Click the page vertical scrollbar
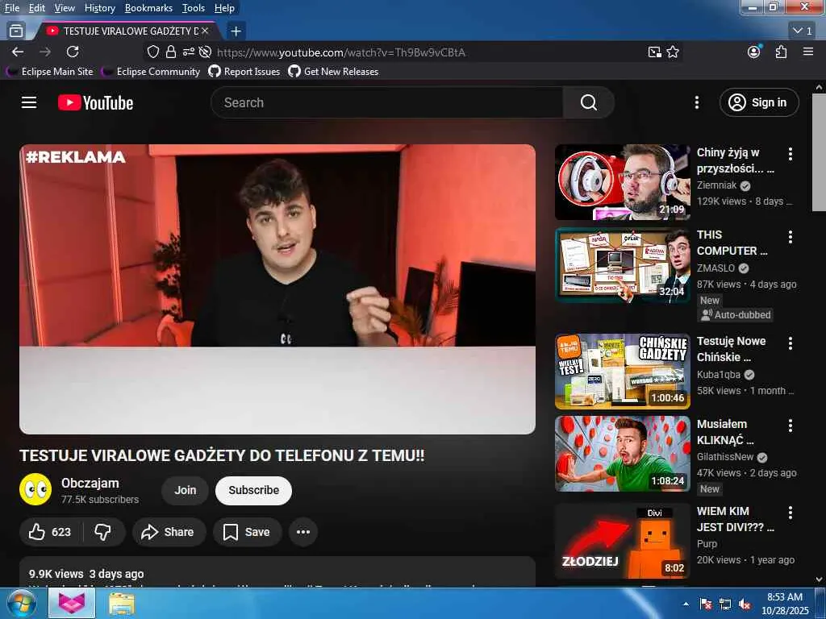826x619 pixels. (x=819, y=152)
